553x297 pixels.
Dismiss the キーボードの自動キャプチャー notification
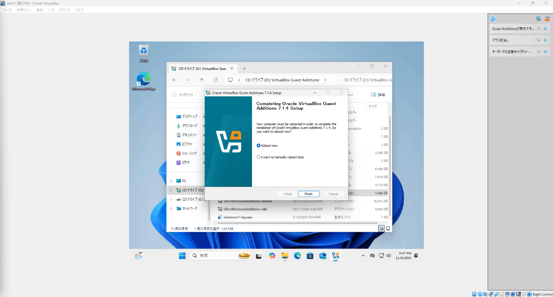point(545,51)
